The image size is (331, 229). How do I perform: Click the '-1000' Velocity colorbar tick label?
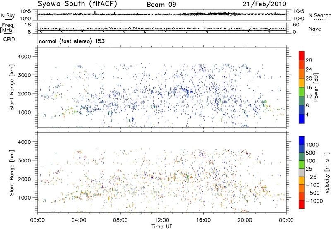pyautogui.click(x=314, y=201)
